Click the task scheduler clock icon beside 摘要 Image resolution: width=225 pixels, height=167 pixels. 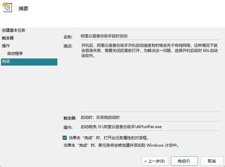[x=7, y=7]
